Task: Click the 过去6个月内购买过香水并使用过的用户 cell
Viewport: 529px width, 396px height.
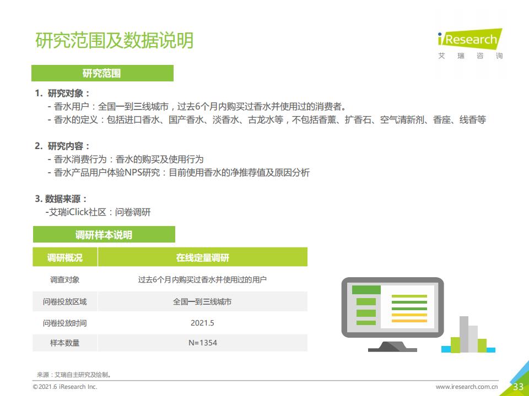Action: pos(202,279)
